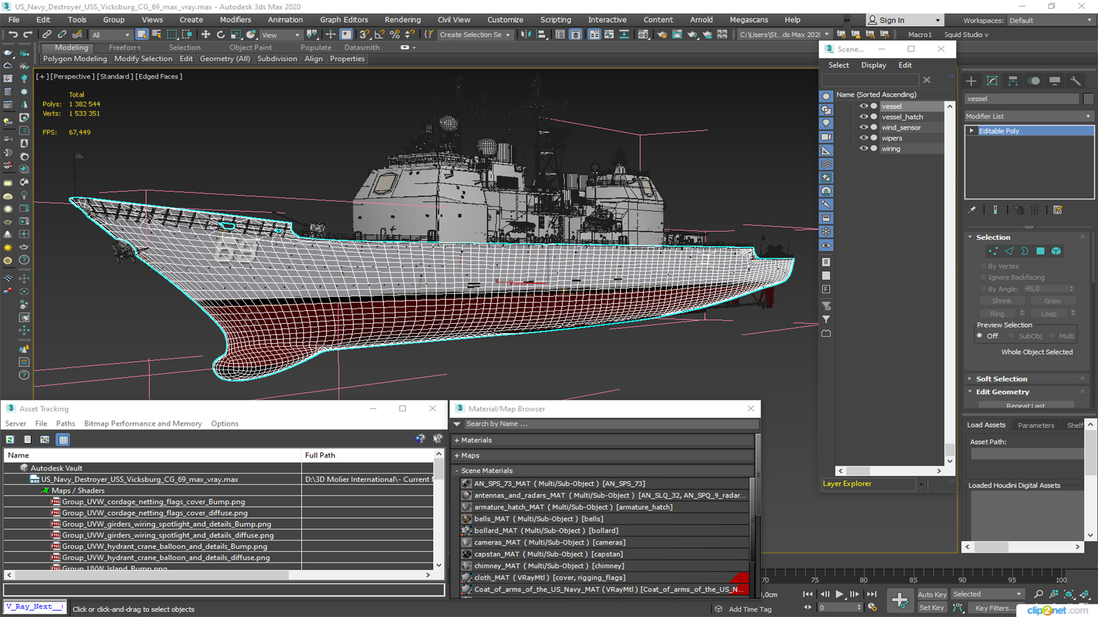The height and width of the screenshot is (617, 1098).
Task: Open the Rendering menu
Action: click(x=403, y=20)
